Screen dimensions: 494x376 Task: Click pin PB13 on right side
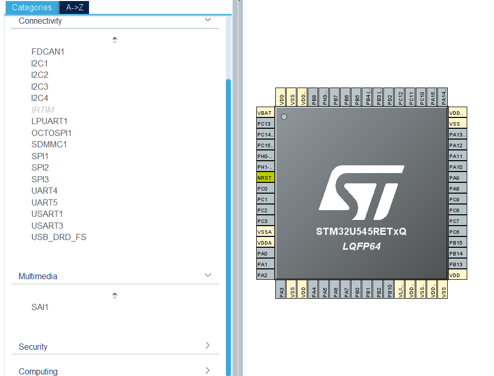[457, 264]
